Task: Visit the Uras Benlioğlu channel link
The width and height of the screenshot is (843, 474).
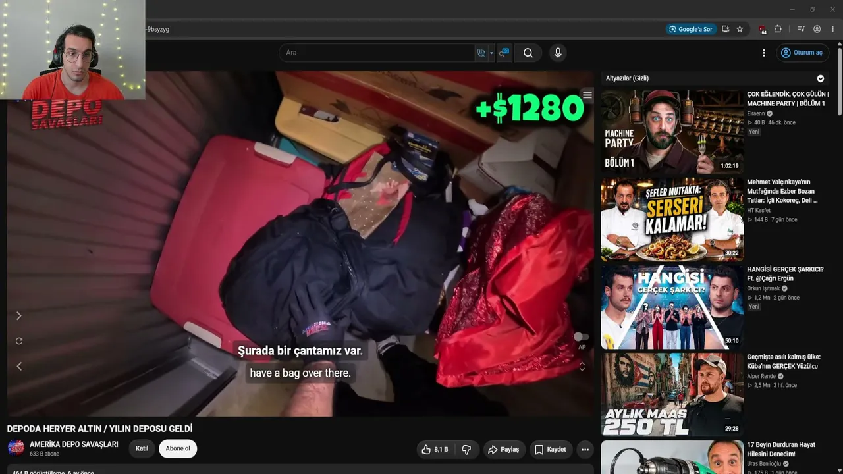Action: click(763, 464)
